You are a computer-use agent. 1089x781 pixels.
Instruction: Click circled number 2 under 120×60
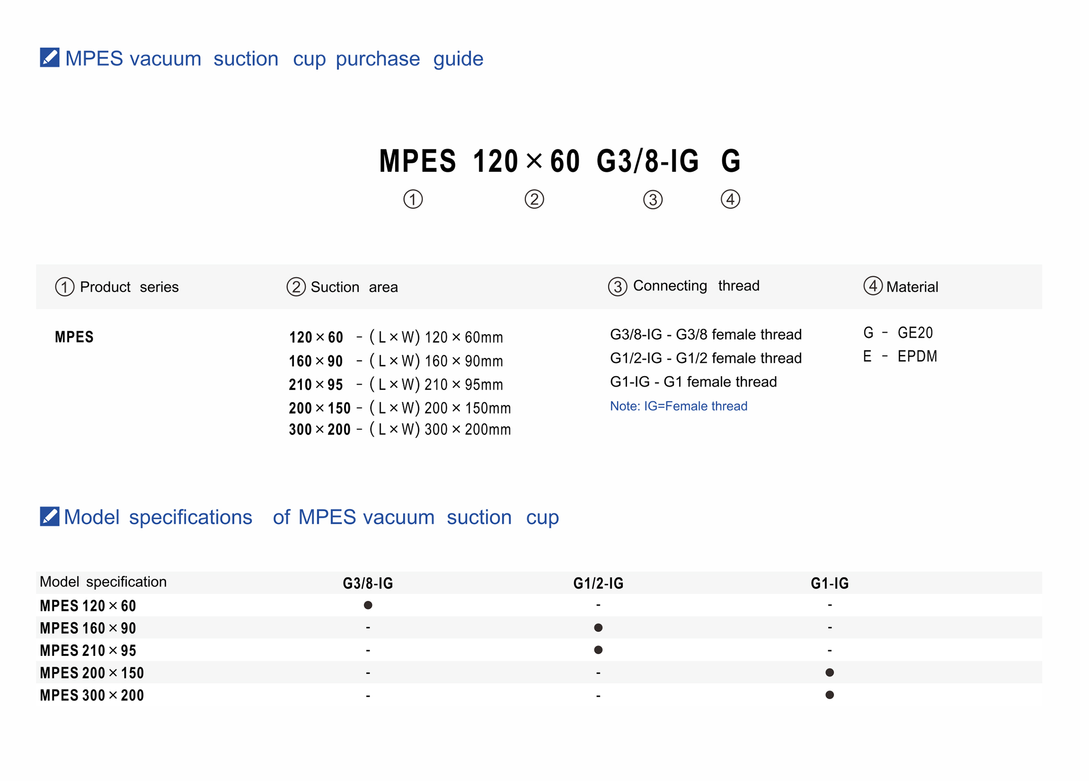pos(534,199)
